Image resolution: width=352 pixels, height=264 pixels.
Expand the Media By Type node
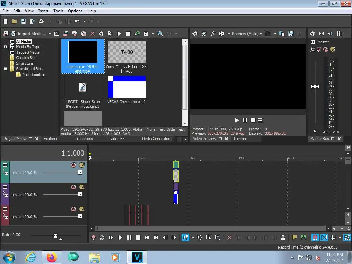(5, 47)
